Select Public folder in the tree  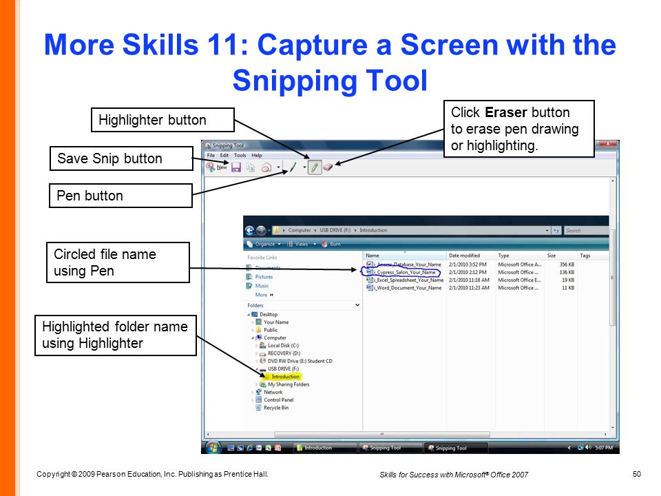(271, 330)
